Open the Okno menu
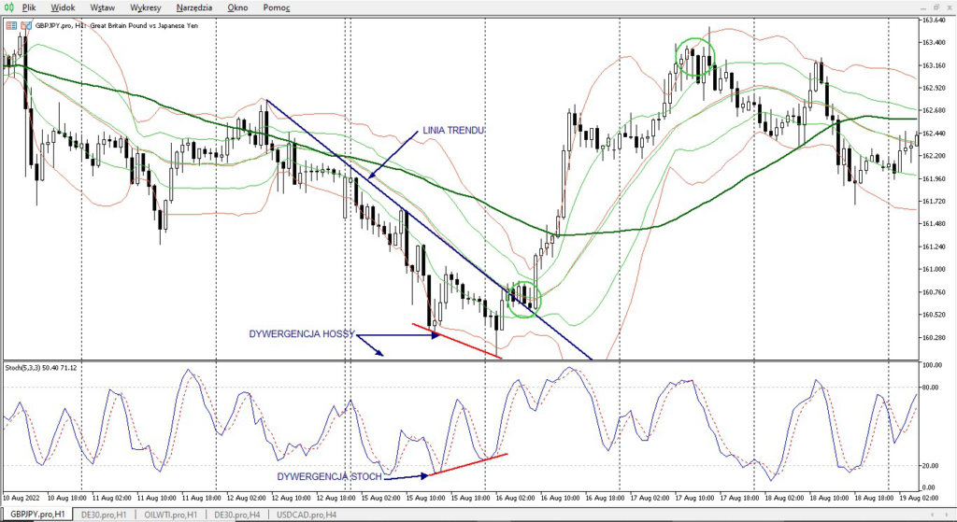 (x=237, y=7)
